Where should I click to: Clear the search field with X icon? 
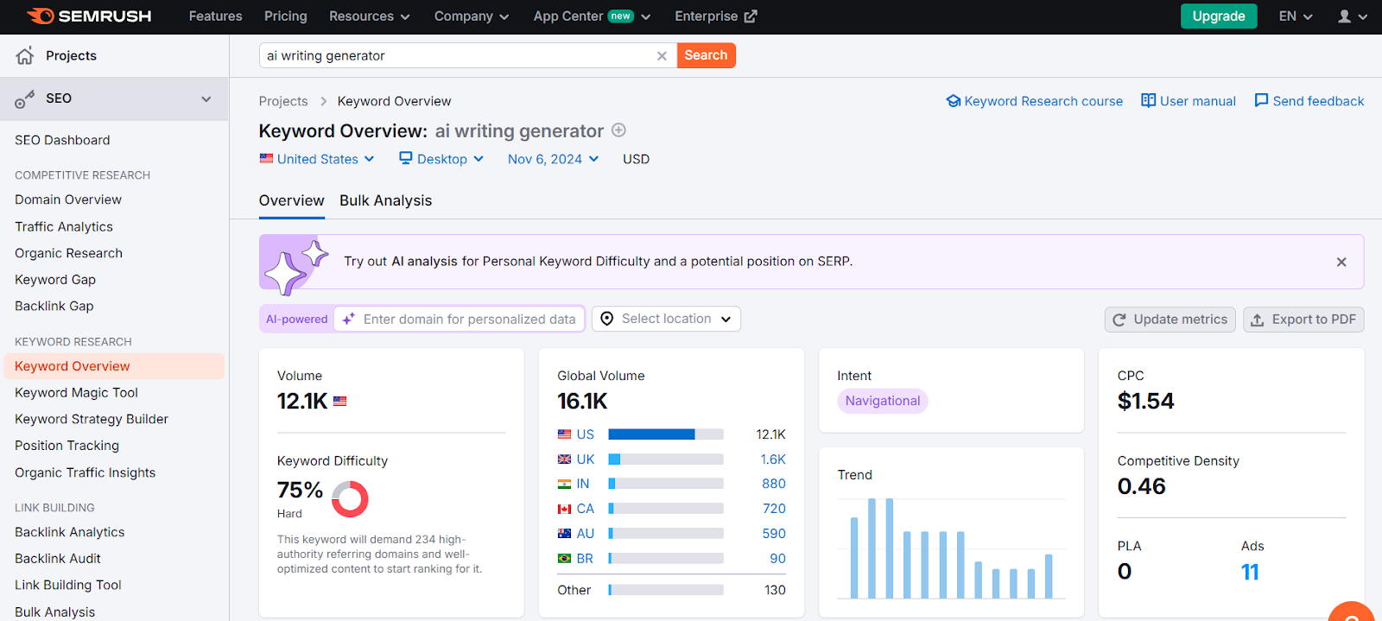pyautogui.click(x=662, y=56)
